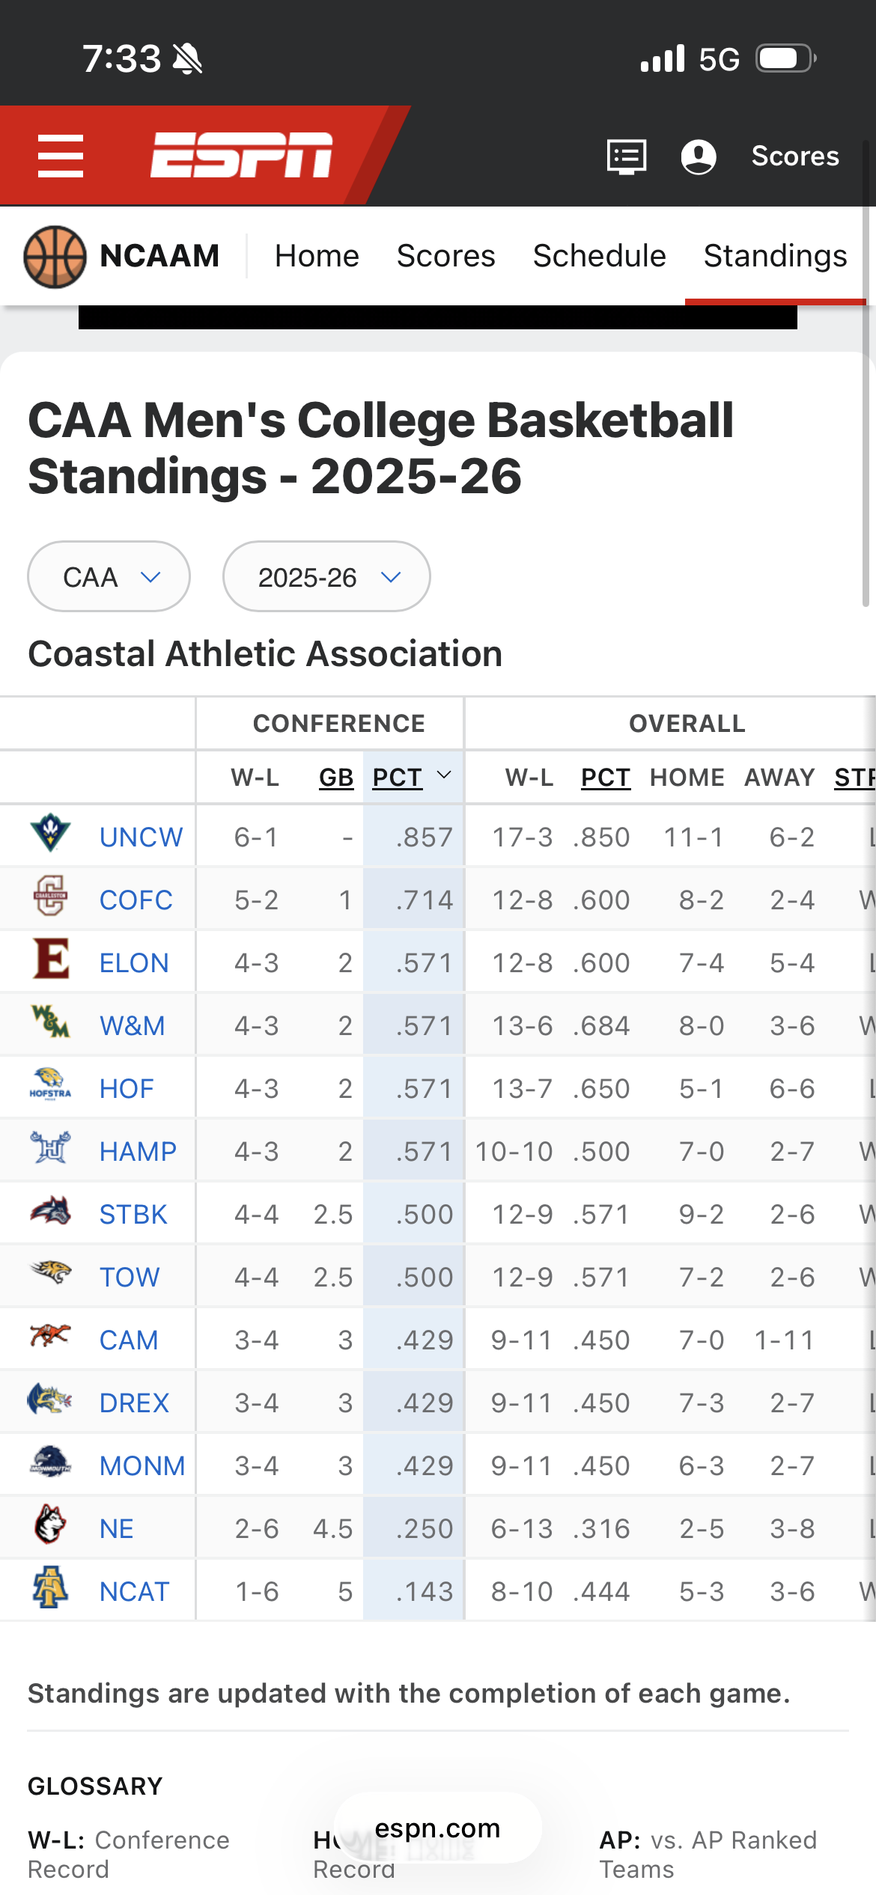Screen dimensions: 876x1895
Task: Open the news feed icon in header
Action: point(626,156)
